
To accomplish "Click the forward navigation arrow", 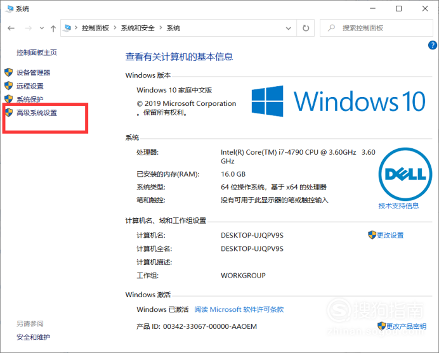I will click(x=29, y=28).
